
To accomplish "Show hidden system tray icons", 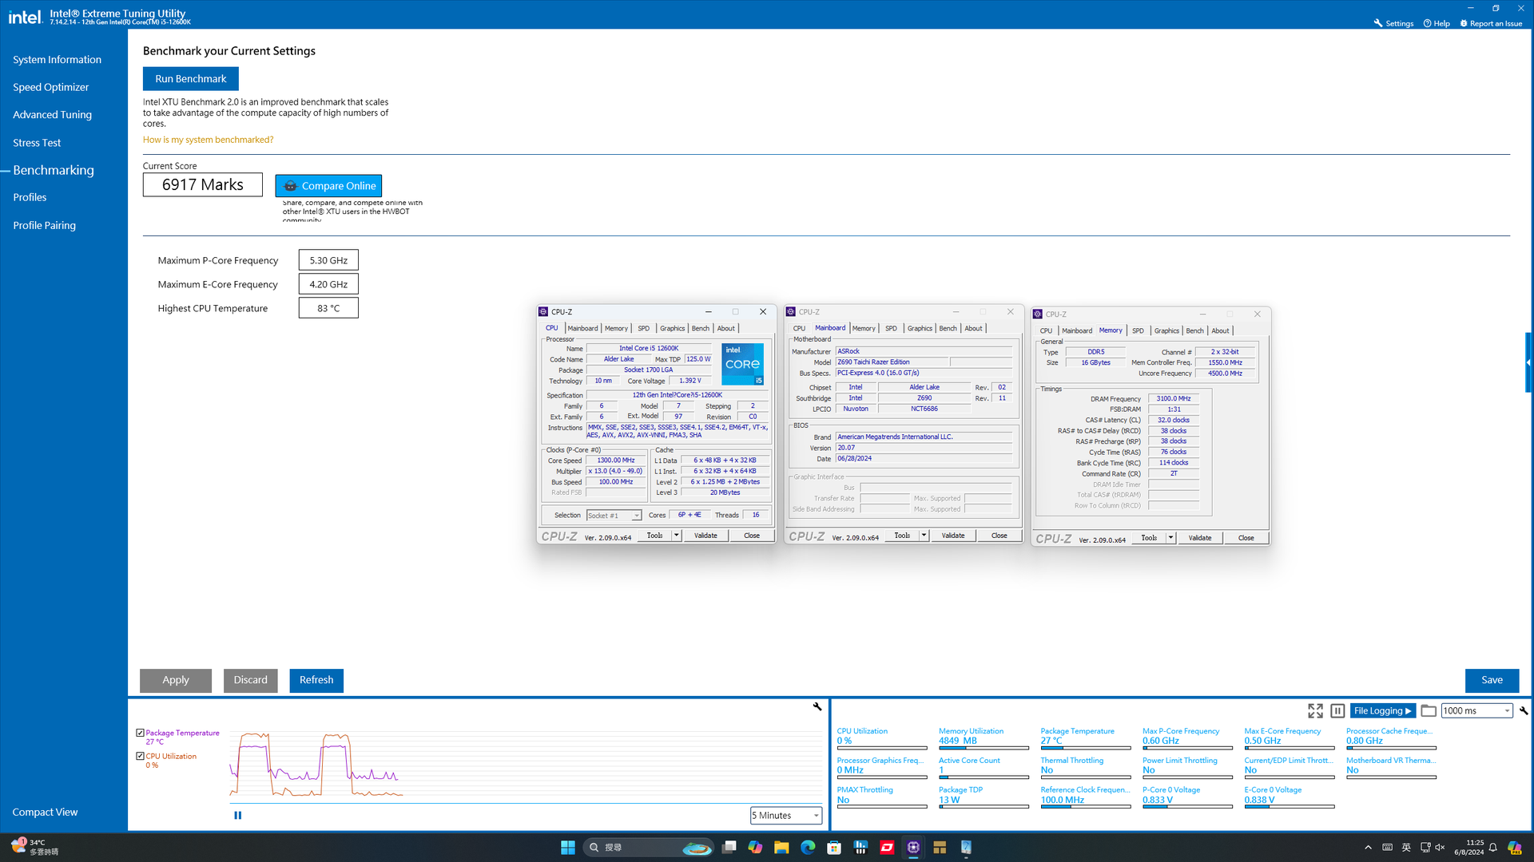I will (1368, 848).
